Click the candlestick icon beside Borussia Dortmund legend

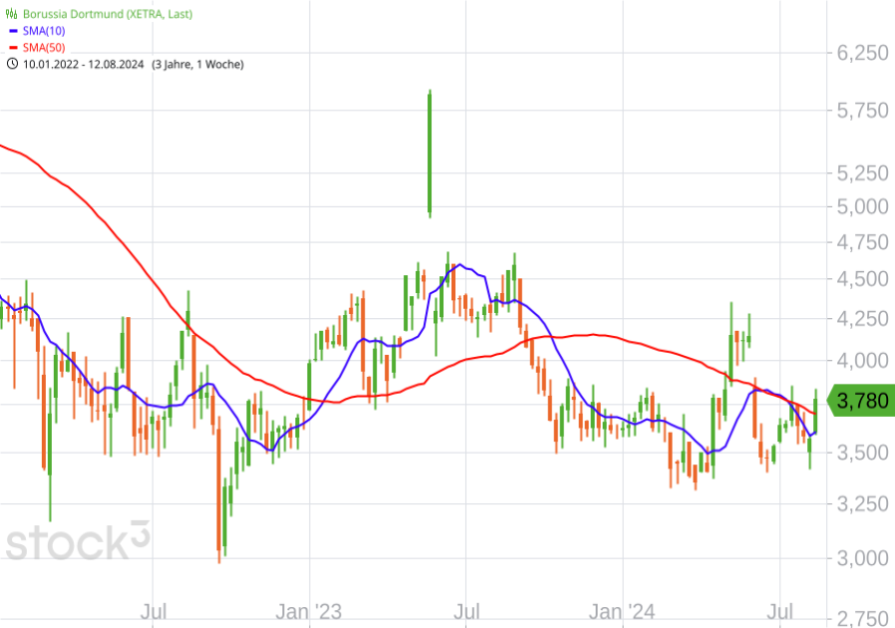(11, 14)
